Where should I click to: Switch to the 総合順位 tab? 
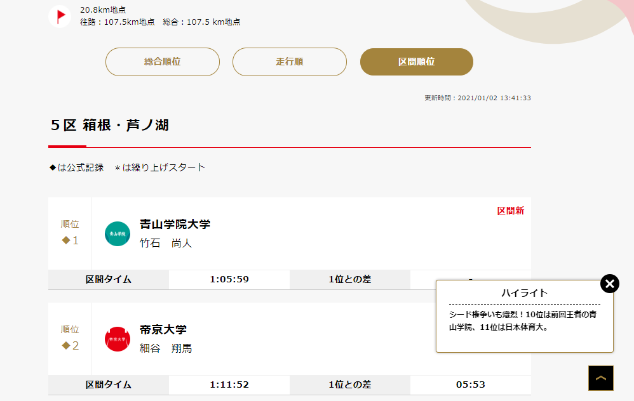click(x=163, y=62)
